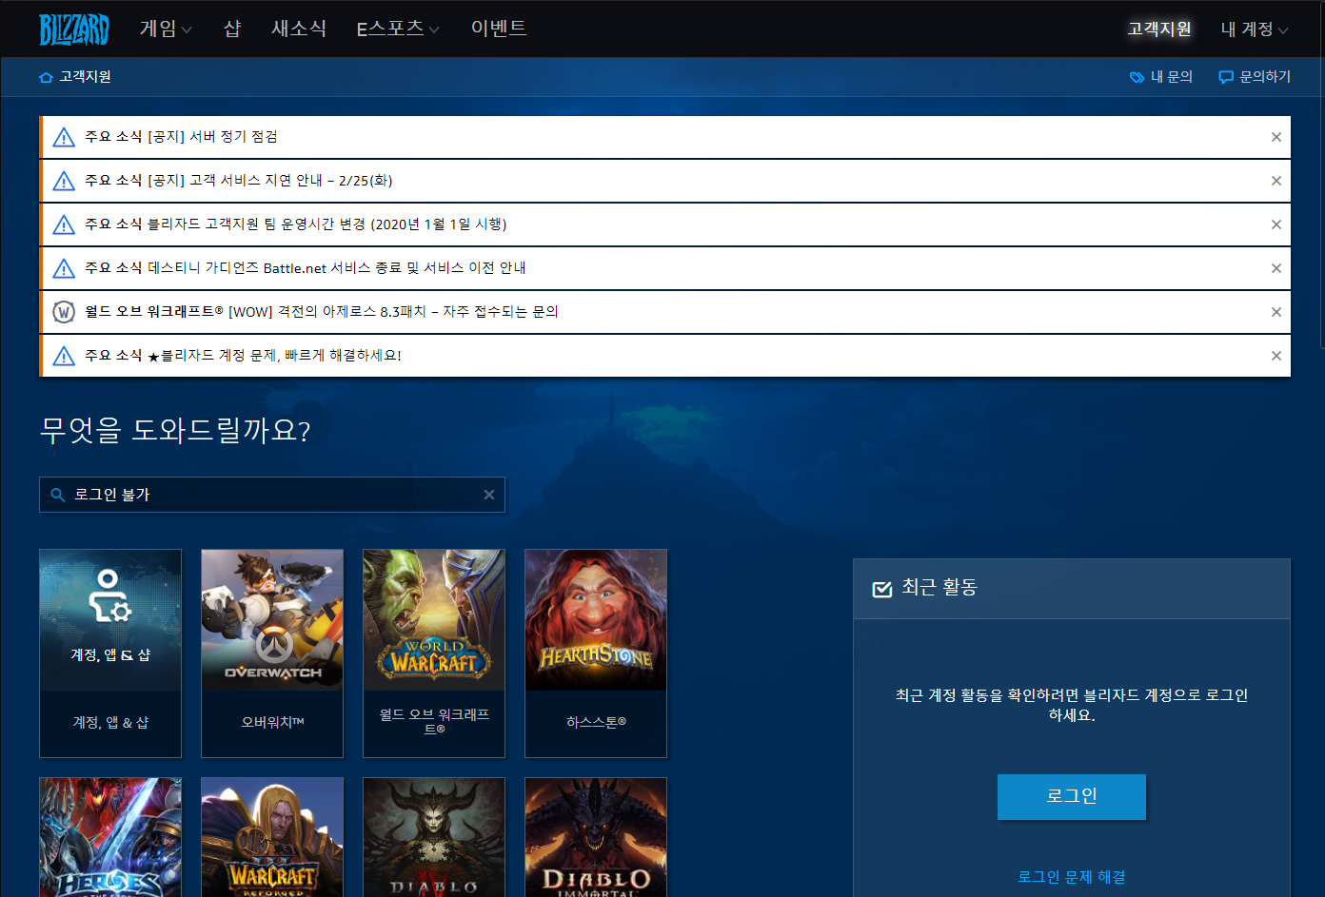This screenshot has height=897, width=1325.
Task: Open the 로그인 문제 해결 link
Action: [x=1072, y=877]
